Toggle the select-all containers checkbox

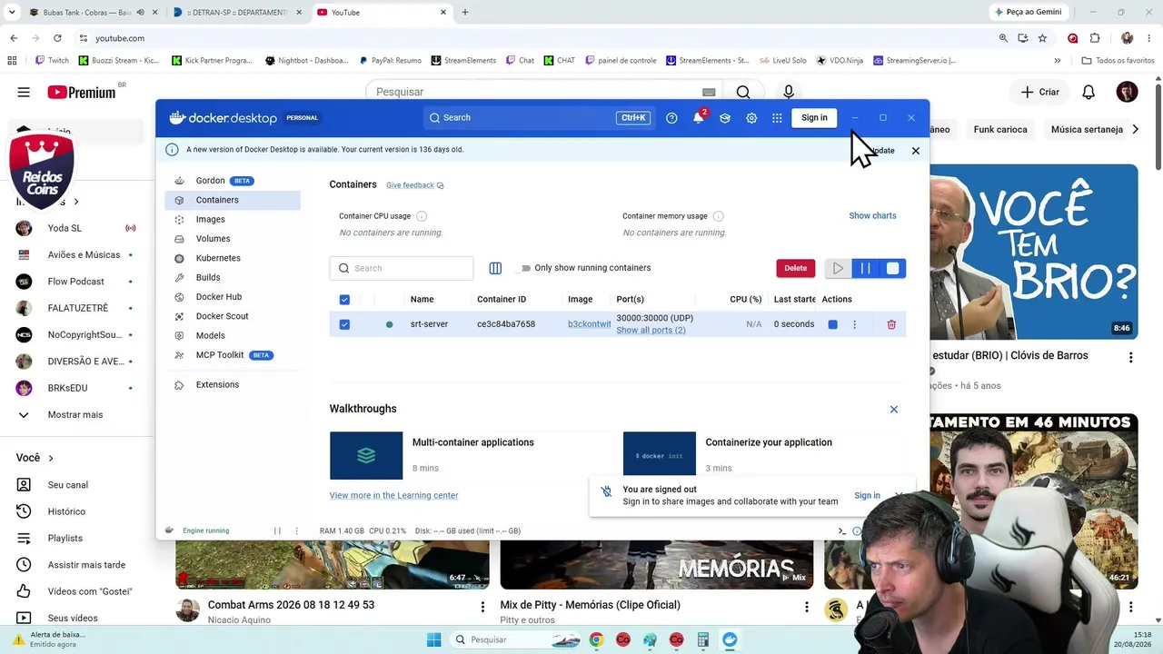tap(344, 300)
